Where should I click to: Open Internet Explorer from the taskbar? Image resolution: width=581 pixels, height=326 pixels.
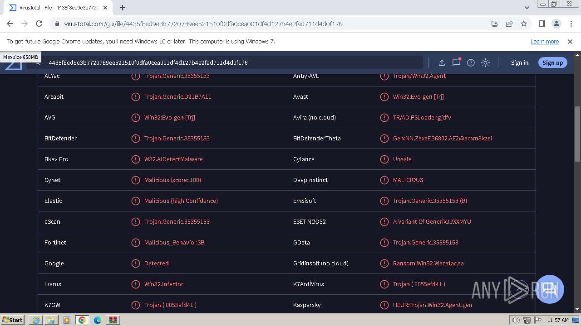click(x=36, y=320)
